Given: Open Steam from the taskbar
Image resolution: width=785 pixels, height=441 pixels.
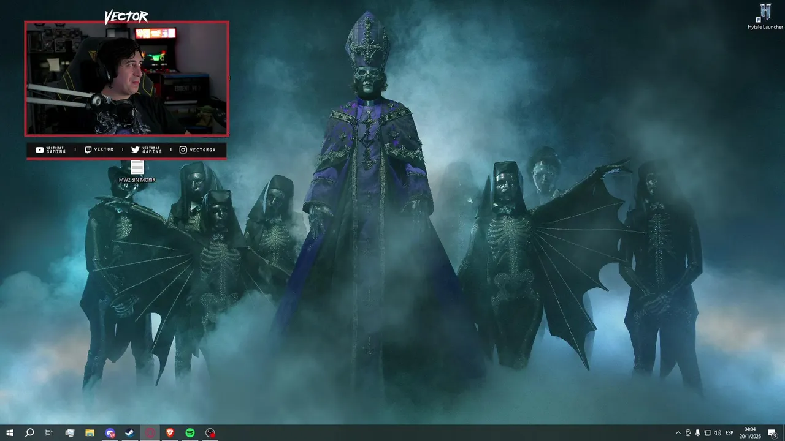Looking at the screenshot, I should click(x=130, y=433).
